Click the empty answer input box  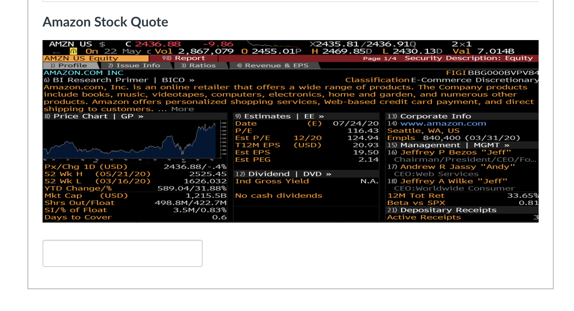click(123, 253)
